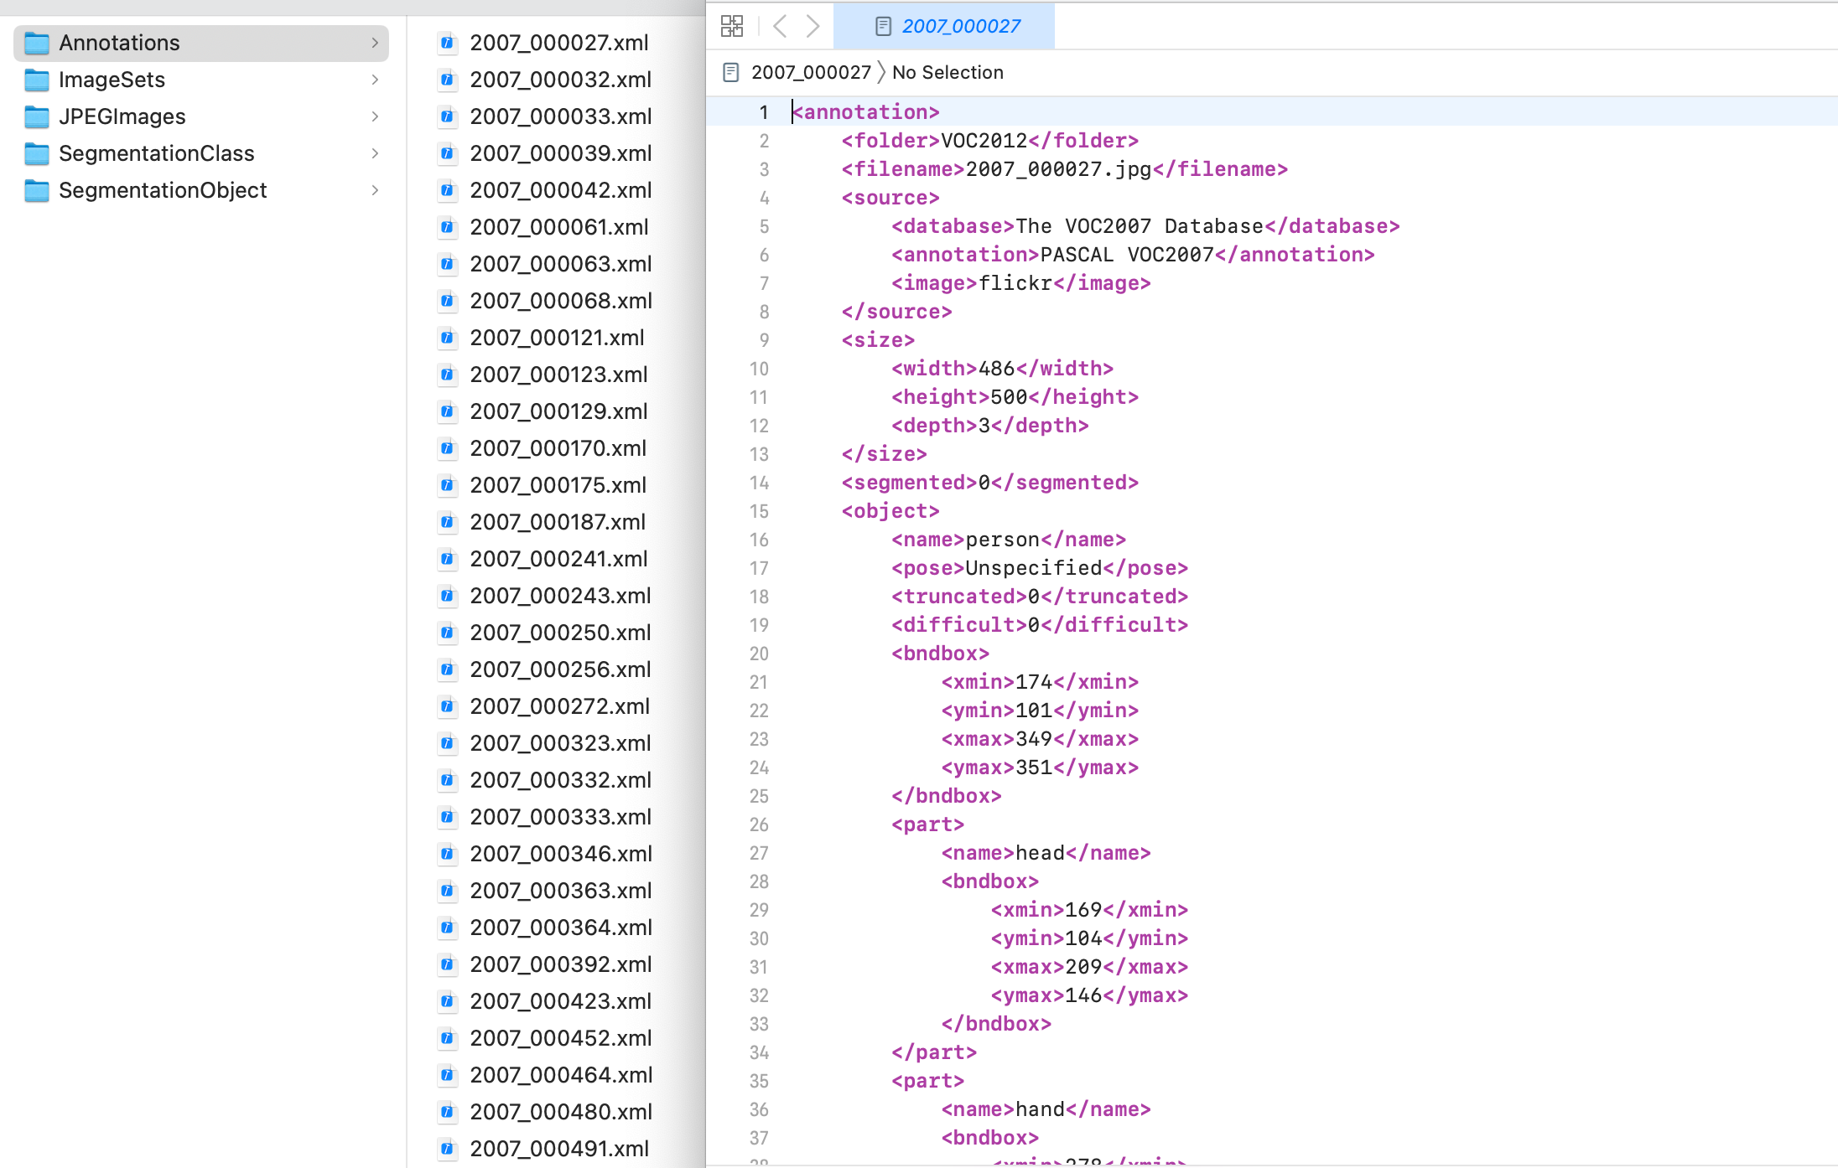Screen dimensions: 1838x1168
Task: Click the No Selection breadcrumb item
Action: click(x=948, y=72)
